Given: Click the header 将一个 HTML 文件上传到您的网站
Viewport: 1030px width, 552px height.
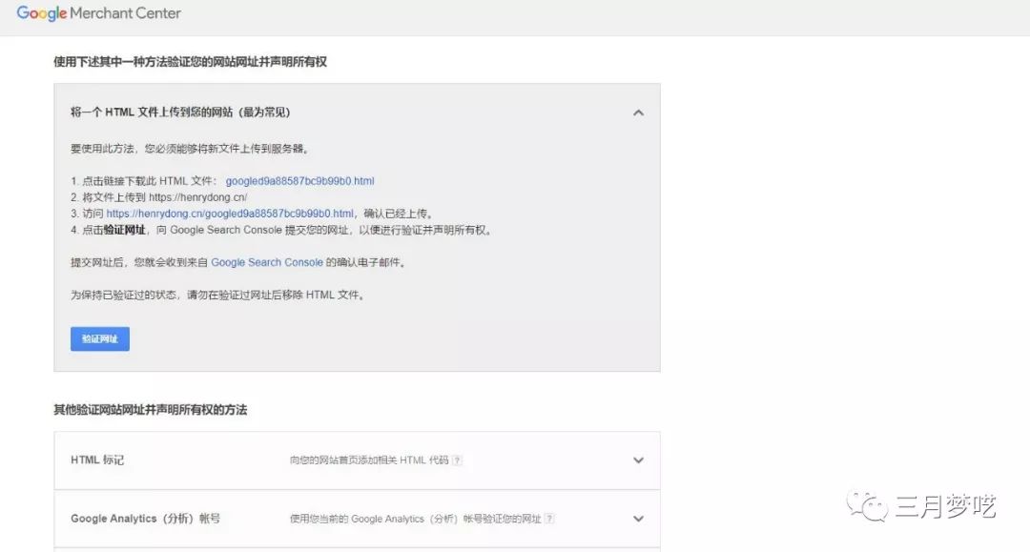Looking at the screenshot, I should pyautogui.click(x=180, y=112).
